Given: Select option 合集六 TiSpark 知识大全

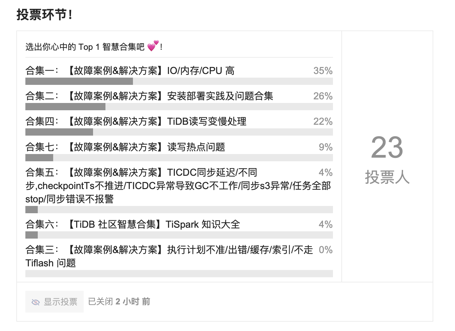Looking at the screenshot, I should tap(133, 224).
